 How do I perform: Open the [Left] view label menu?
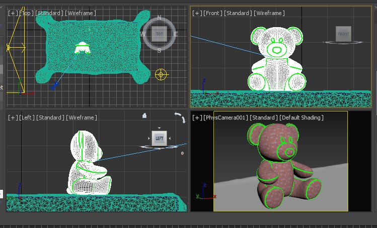26,118
